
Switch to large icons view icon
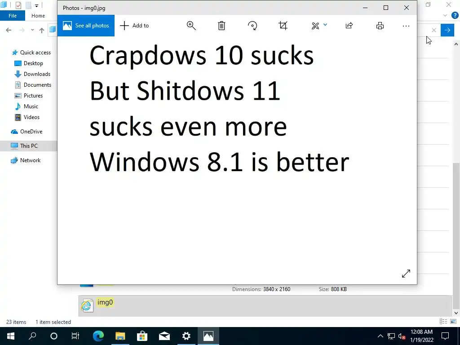(x=453, y=322)
